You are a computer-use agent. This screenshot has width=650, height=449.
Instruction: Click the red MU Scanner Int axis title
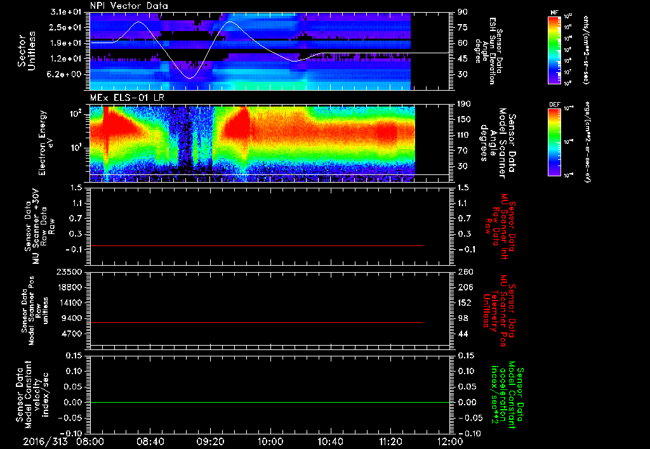pos(500,226)
